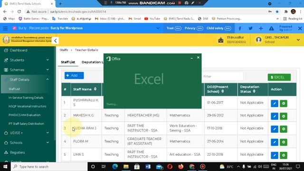Open Chrome profile avatar
Screen dimensions: 304x171
tap(293, 11)
